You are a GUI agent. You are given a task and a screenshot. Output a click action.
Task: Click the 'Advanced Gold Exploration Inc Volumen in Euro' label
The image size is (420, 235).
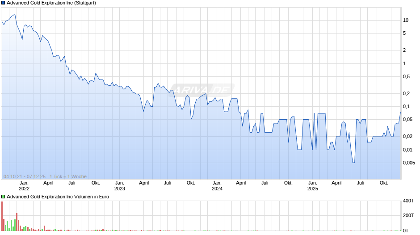coord(58,197)
